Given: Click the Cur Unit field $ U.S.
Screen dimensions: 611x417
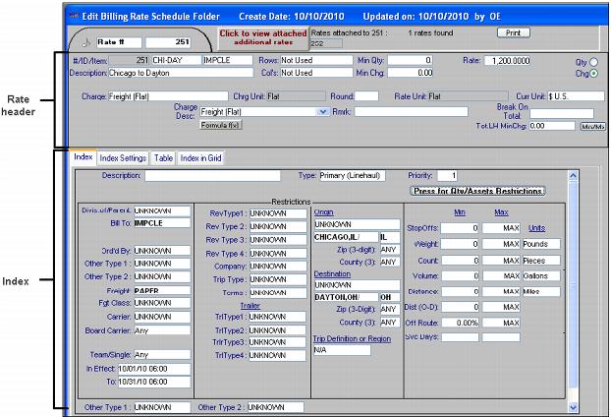Looking at the screenshot, I should click(x=576, y=96).
